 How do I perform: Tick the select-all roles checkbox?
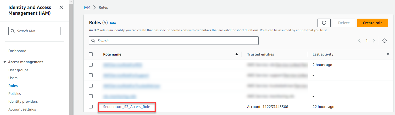[91, 54]
